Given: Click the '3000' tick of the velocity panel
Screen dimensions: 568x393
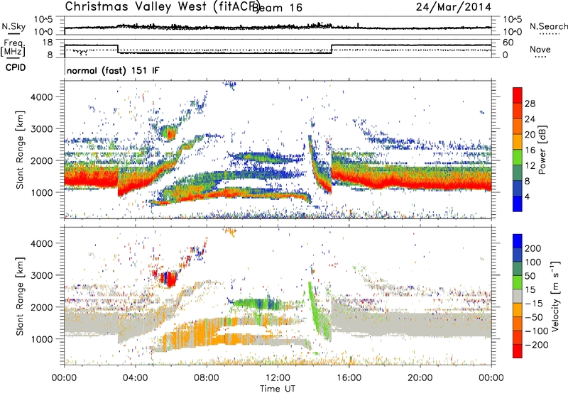Looking at the screenshot, I should click(42, 275).
